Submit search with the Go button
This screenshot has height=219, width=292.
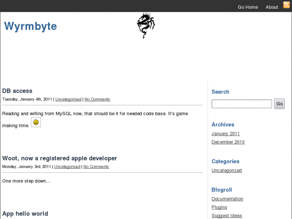(x=279, y=104)
